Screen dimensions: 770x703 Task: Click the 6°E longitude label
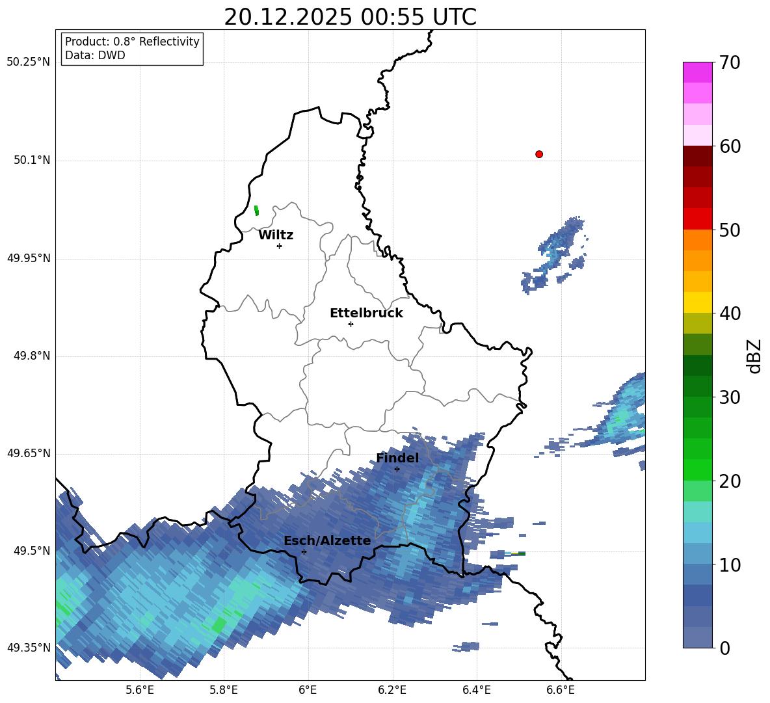tap(308, 690)
